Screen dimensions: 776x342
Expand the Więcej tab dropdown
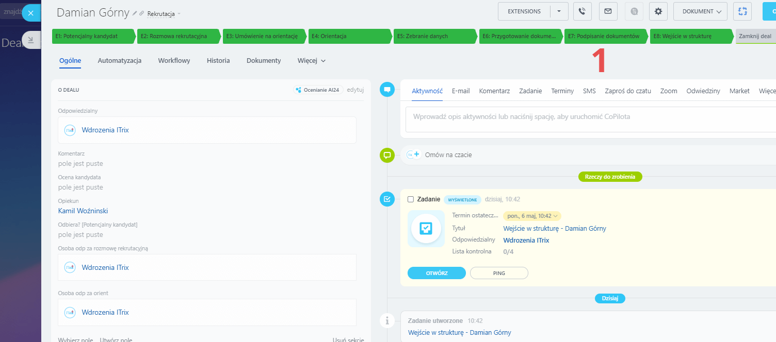click(x=312, y=61)
